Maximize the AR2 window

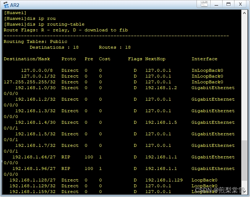click(228, 4)
